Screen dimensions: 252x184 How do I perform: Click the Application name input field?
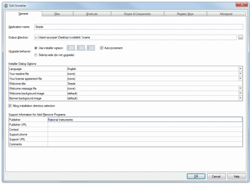pyautogui.click(x=139, y=27)
